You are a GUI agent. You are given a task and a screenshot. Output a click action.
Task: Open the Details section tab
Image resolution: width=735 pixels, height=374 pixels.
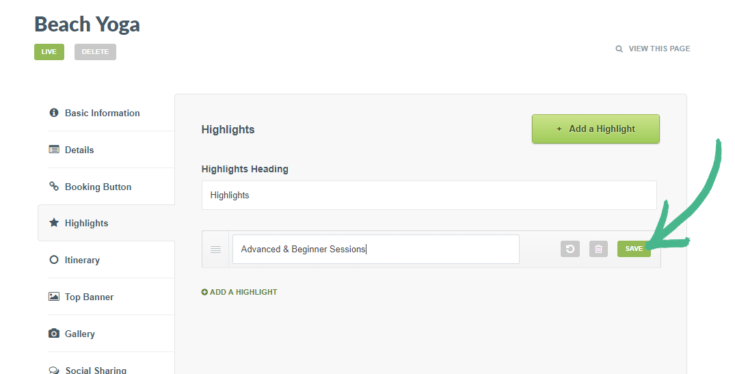[79, 150]
